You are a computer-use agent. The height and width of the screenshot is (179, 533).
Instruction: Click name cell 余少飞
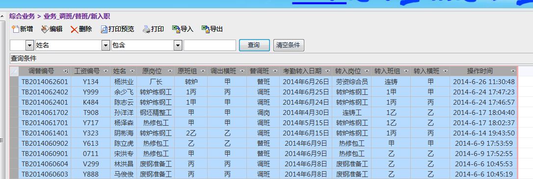124,92
